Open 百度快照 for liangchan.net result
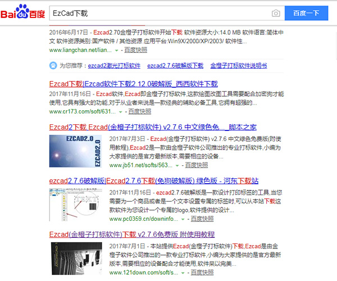337x281 pixels. click(135, 50)
